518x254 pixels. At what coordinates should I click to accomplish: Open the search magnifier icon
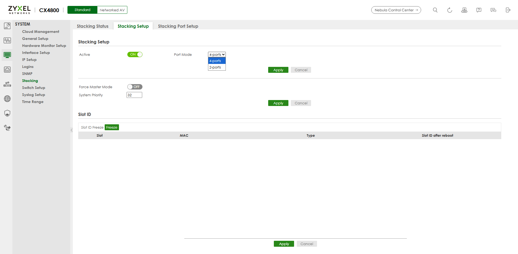click(435, 10)
